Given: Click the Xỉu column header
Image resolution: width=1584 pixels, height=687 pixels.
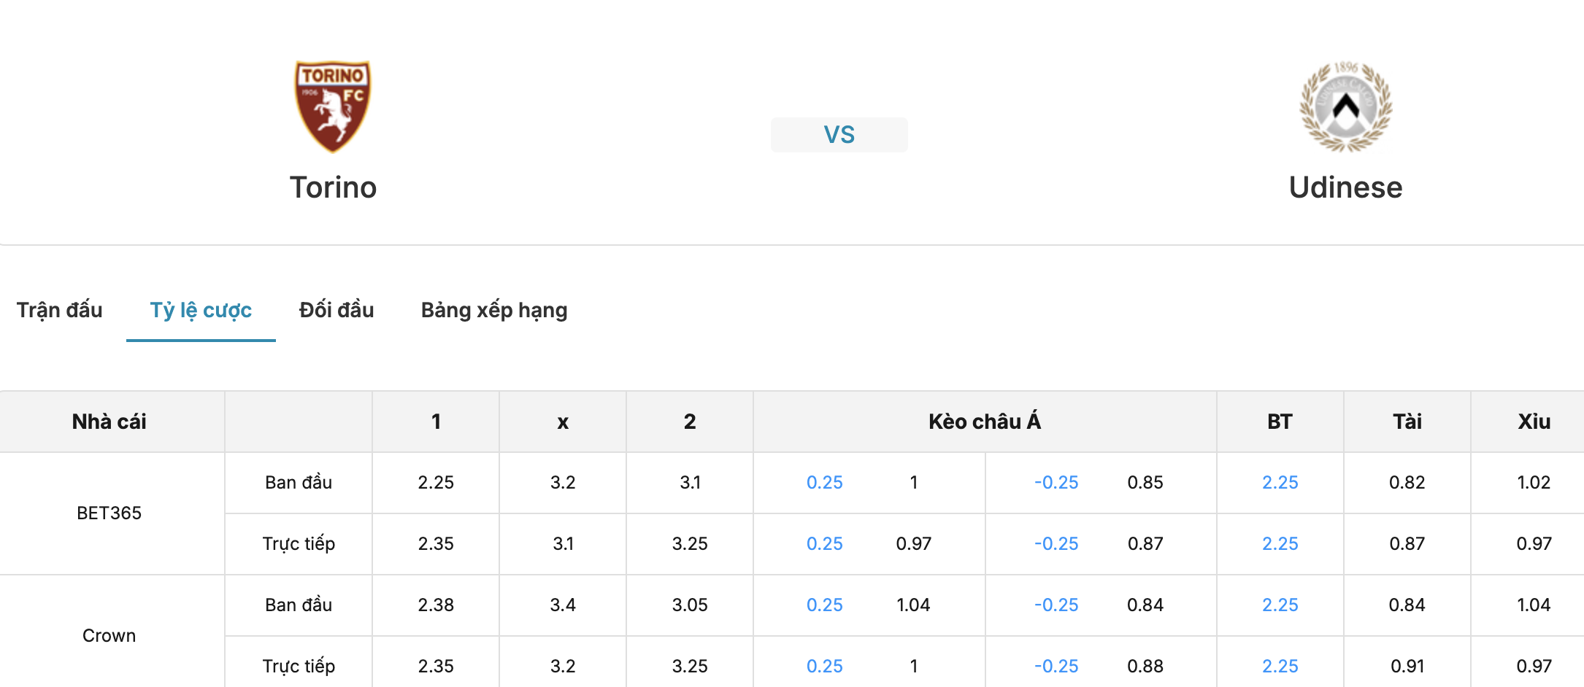Looking at the screenshot, I should [1534, 422].
